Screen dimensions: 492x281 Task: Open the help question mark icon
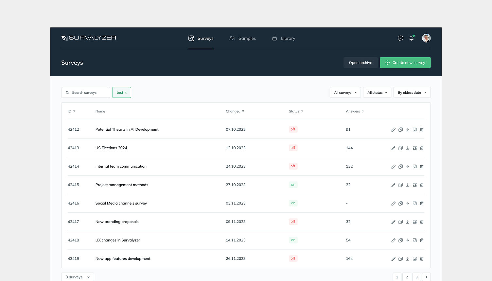(x=400, y=38)
